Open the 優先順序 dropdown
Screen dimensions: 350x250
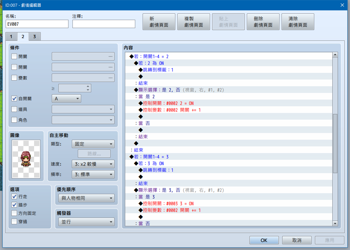(x=86, y=198)
